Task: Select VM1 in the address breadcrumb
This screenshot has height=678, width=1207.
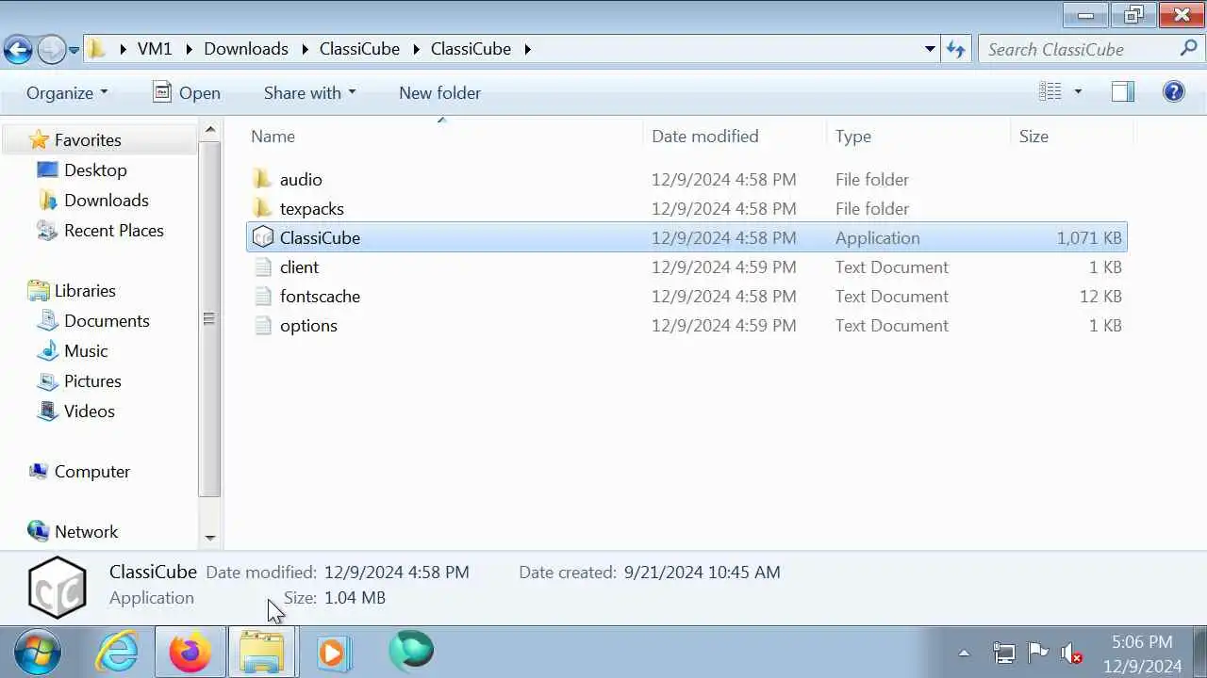Action: pos(155,49)
